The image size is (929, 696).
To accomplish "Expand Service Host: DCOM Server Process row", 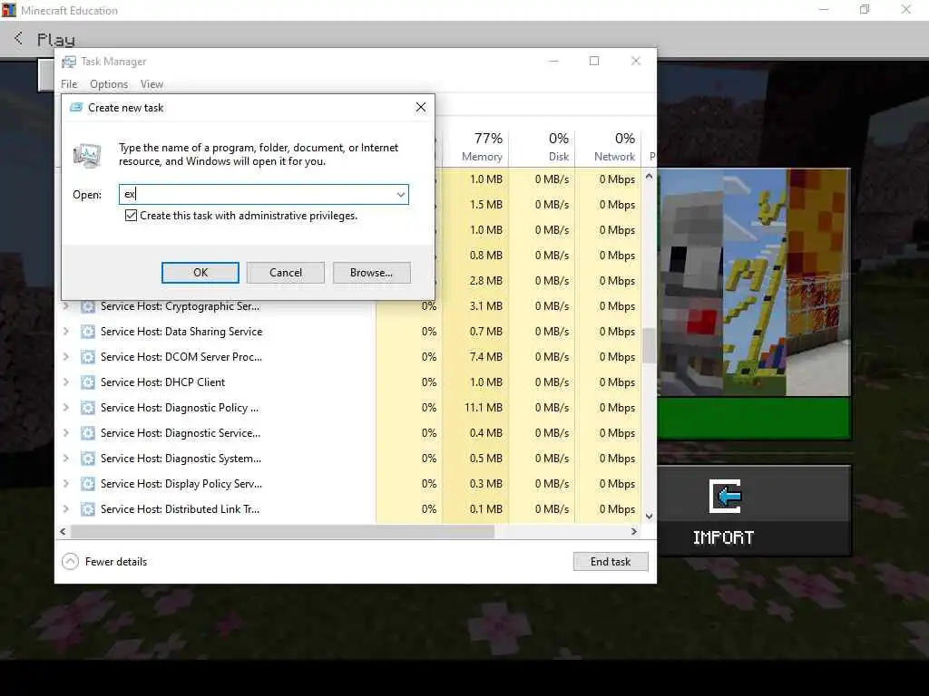I will pos(65,357).
